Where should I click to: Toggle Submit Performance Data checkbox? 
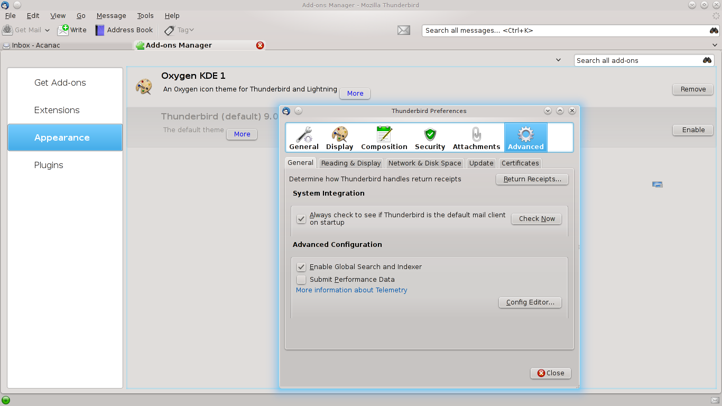(x=301, y=280)
